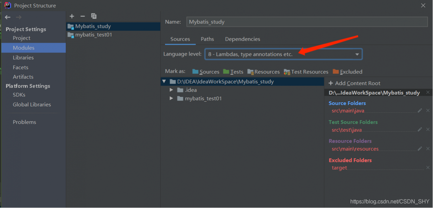Screen dimensions: 433x208
Task: Mark folder as Excluded
Action: 347,72
